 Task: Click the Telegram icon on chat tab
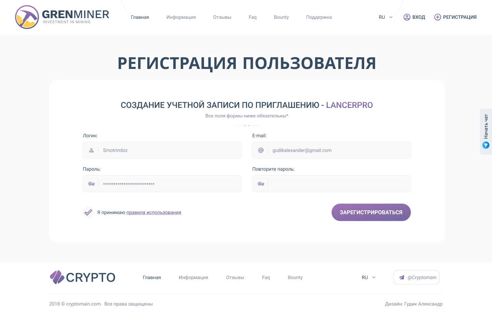486,145
